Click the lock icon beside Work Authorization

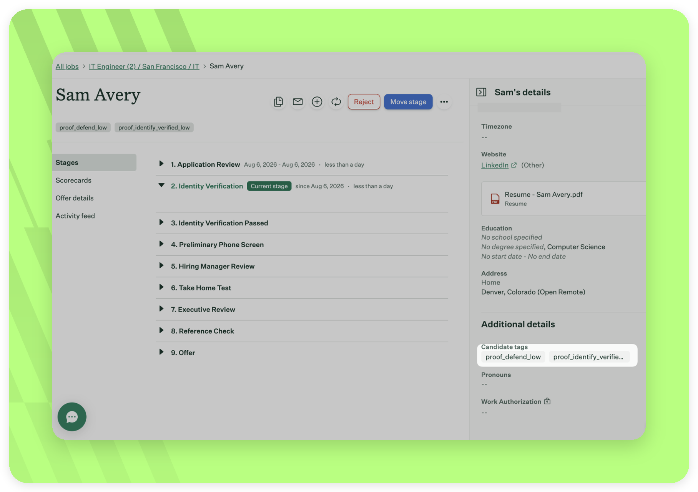(547, 401)
